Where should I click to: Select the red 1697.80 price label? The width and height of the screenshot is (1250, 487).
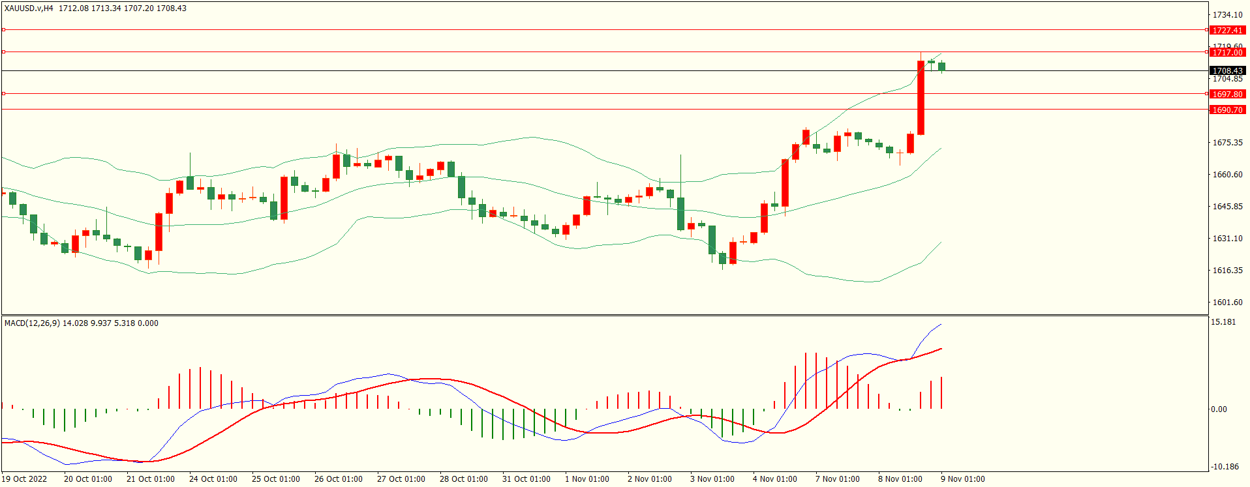click(1227, 95)
